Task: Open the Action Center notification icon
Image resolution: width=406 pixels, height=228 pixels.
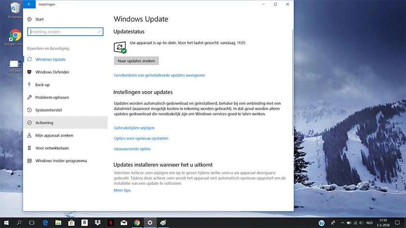Action: pyautogui.click(x=397, y=223)
